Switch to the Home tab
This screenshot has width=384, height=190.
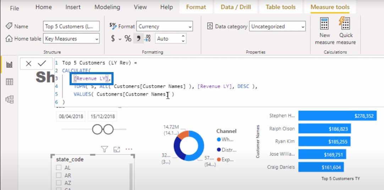click(x=43, y=7)
